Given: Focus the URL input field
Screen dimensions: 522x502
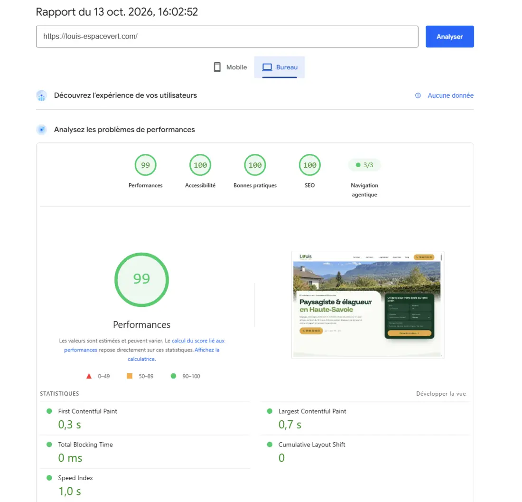Looking at the screenshot, I should coord(227,37).
